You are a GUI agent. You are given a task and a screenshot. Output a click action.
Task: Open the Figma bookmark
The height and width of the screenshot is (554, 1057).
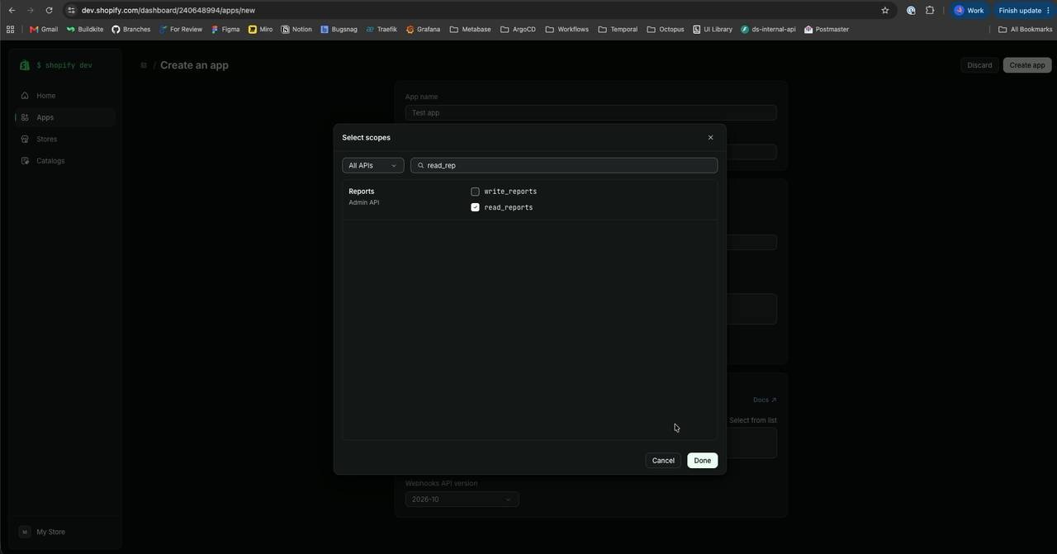(x=225, y=30)
